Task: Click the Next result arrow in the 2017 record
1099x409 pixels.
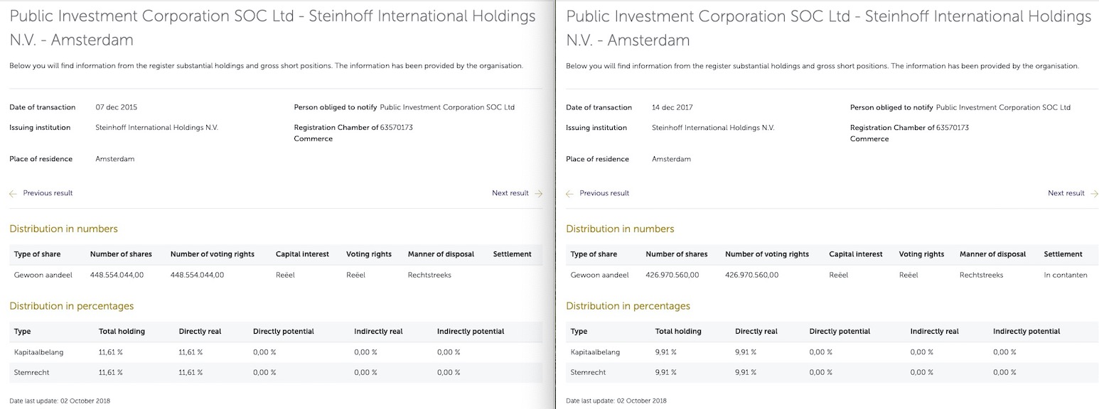Action: 1094,192
